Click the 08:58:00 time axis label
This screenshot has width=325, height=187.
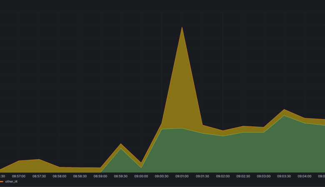(60, 176)
